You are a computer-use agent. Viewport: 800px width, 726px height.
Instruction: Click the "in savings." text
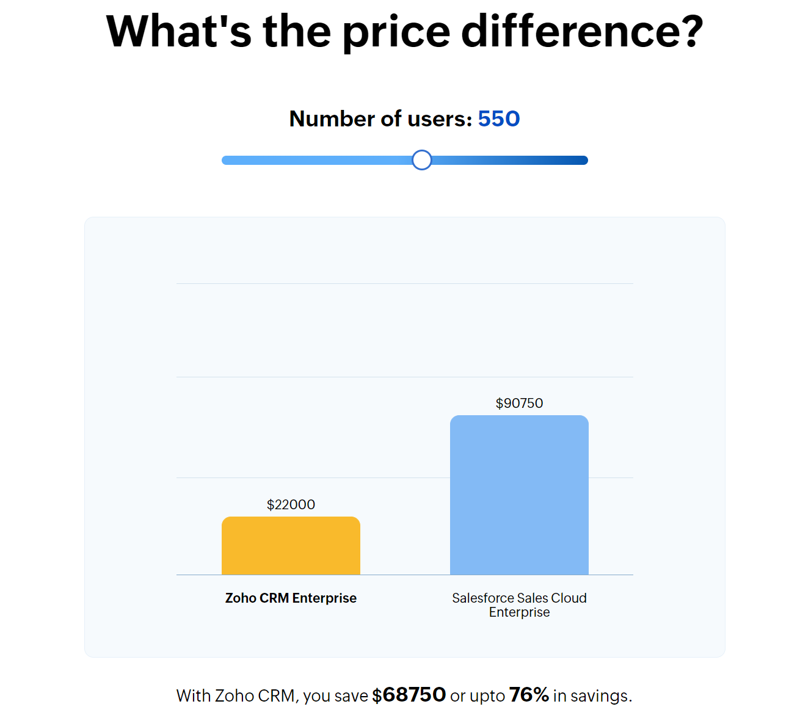click(x=592, y=696)
